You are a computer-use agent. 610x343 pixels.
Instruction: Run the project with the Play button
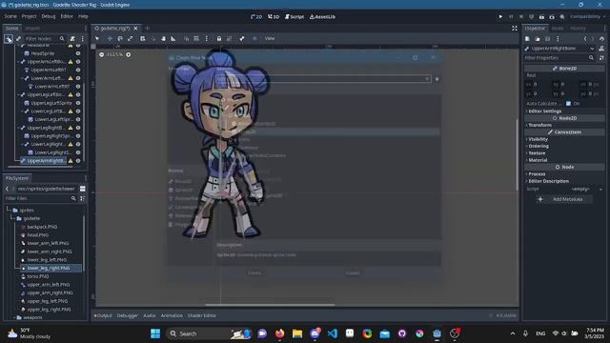pos(500,17)
